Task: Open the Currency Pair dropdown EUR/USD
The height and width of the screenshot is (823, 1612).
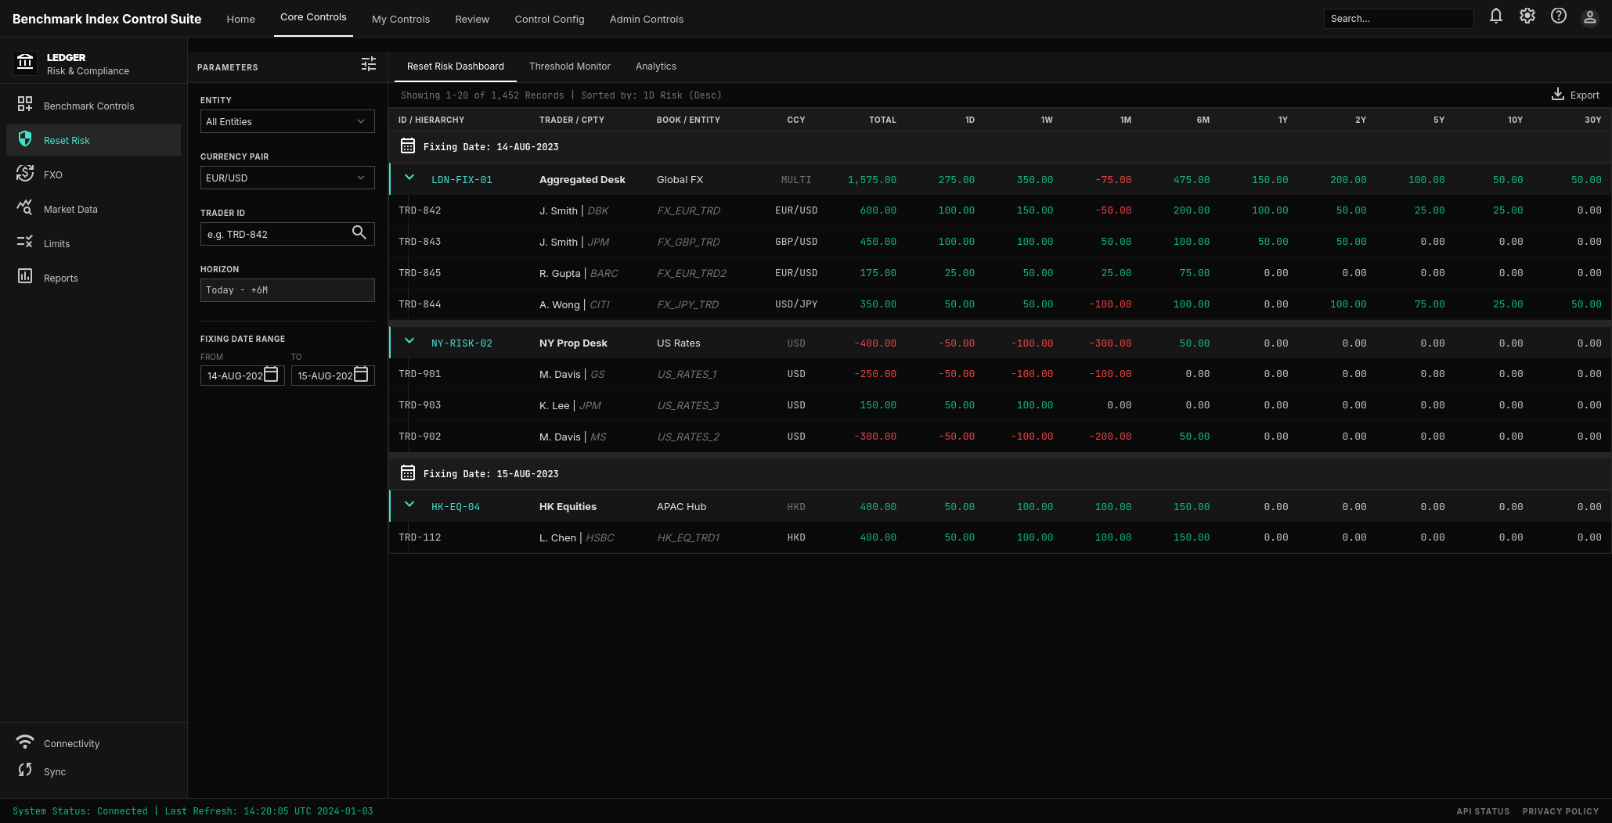Action: pyautogui.click(x=287, y=178)
